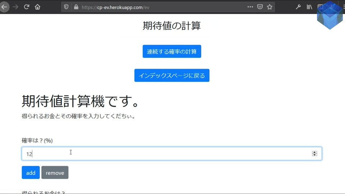Click the 確率は？(%) label
345x194 pixels.
tap(37, 140)
